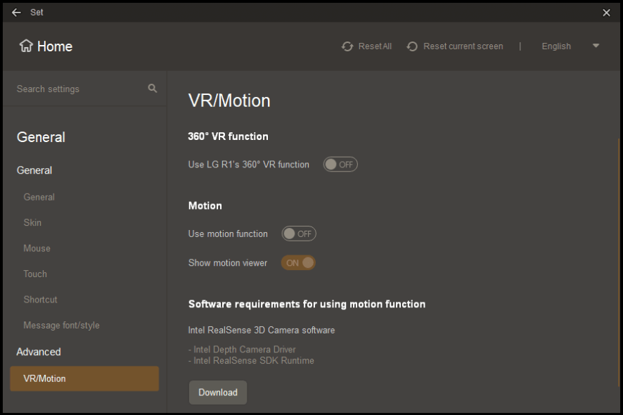Click Software requirements for using motion function

(307, 304)
